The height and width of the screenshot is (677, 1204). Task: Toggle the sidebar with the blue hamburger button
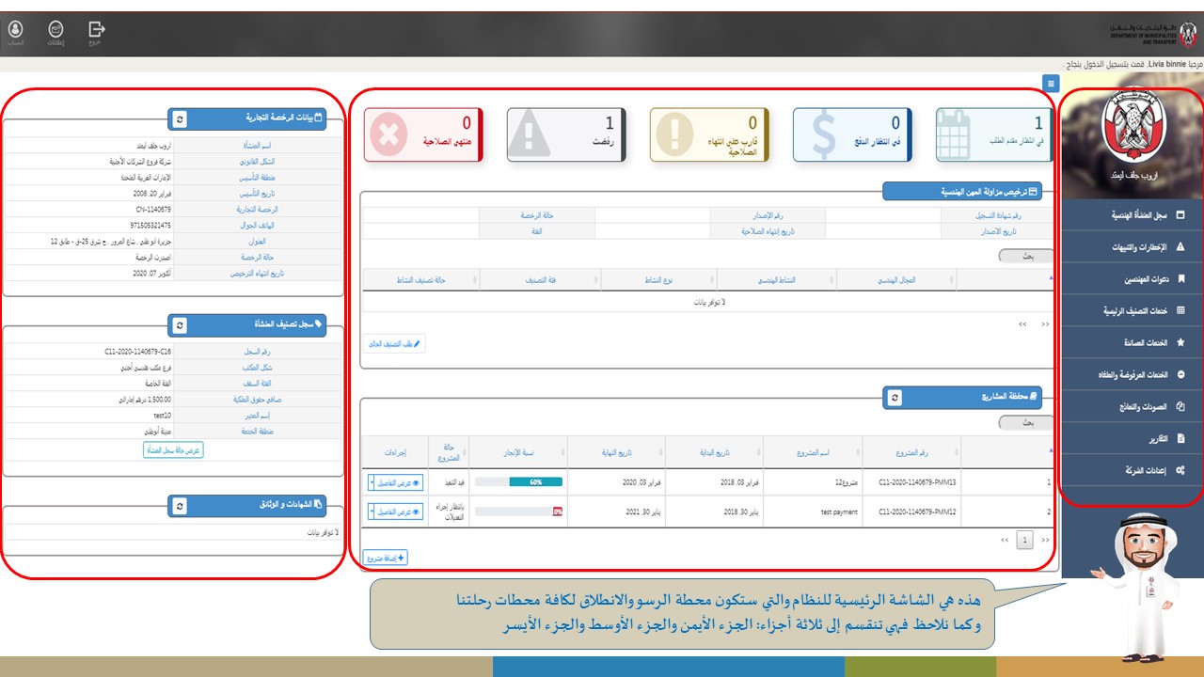click(x=1051, y=83)
